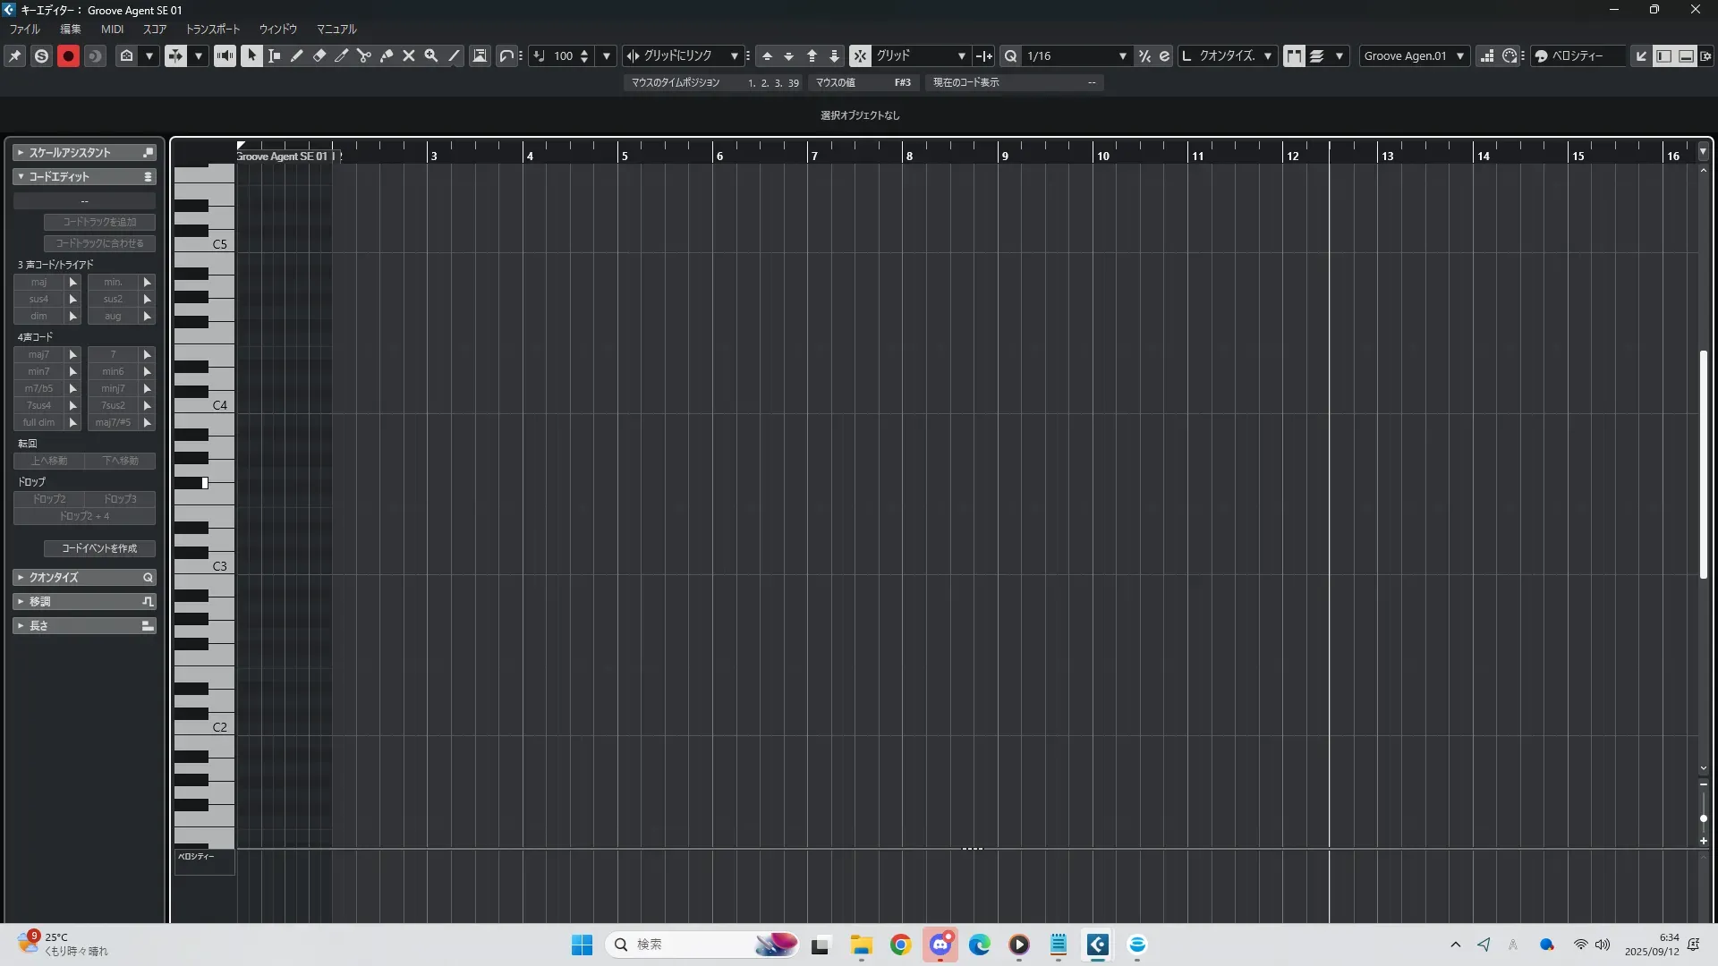Viewport: 1718px width, 966px height.
Task: Toggle the Solo Editor button
Action: coord(41,56)
